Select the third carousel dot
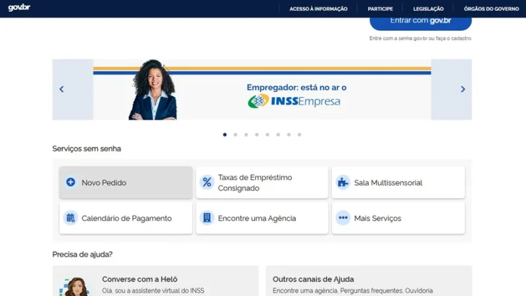 [246, 135]
